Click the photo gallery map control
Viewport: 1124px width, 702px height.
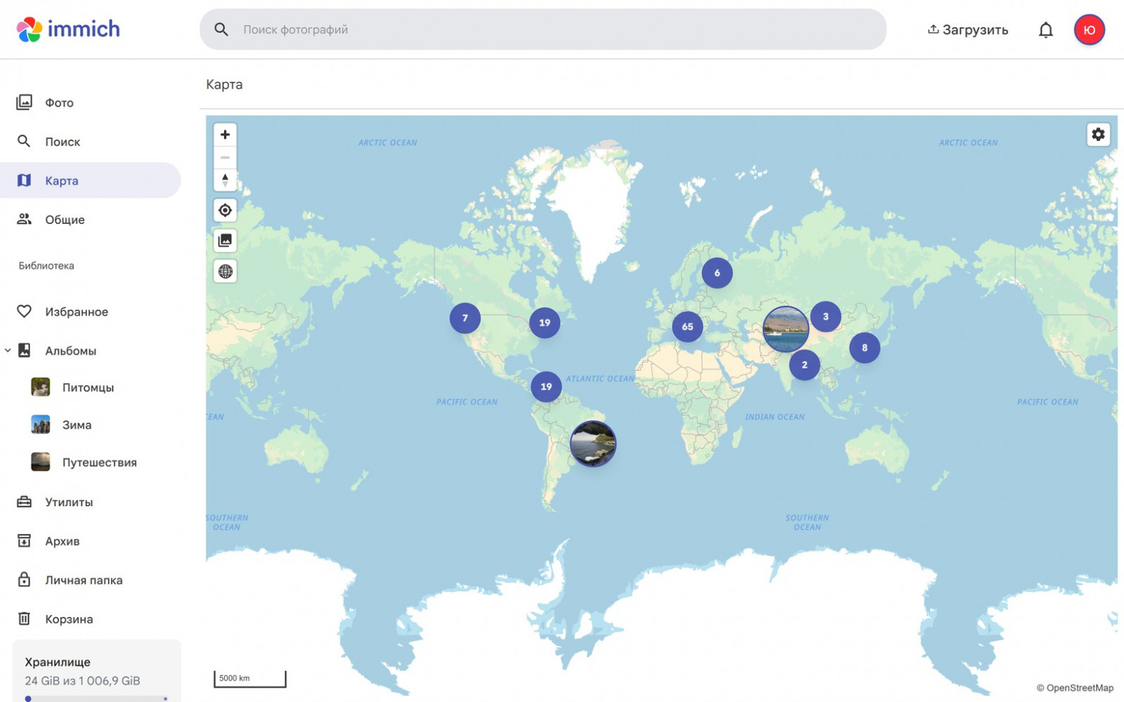tap(226, 240)
